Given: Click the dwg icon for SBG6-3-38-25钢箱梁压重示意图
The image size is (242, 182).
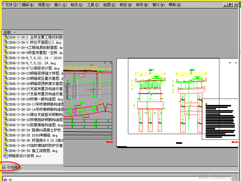Looking at the screenshot, I should click(5, 79).
